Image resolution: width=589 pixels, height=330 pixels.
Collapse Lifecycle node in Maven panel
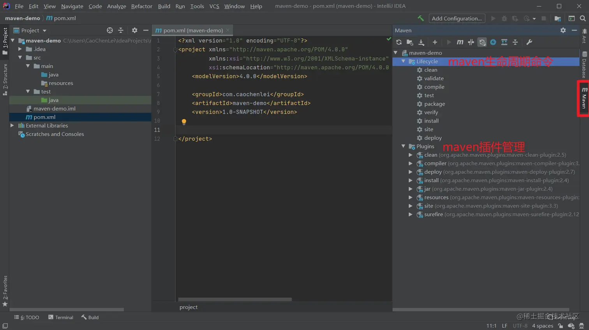coord(404,61)
